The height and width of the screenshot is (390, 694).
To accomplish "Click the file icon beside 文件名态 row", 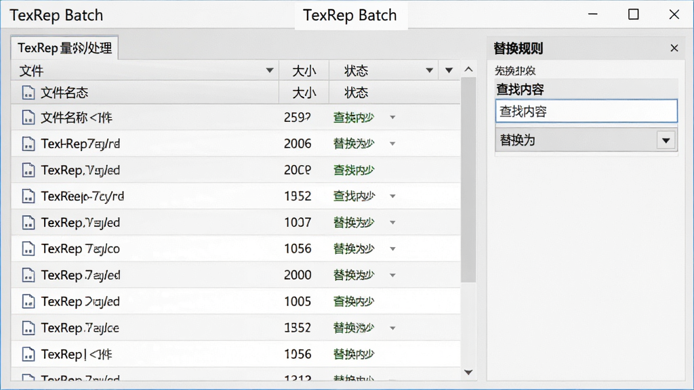I will coord(28,92).
